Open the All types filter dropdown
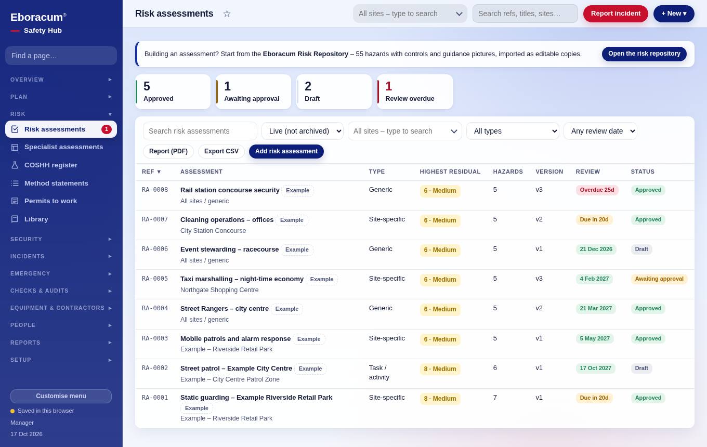Viewport: 707px width, 447px height. [513, 131]
